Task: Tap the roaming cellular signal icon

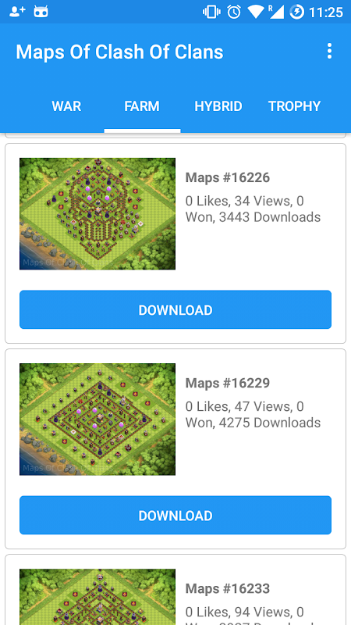Action: point(276,12)
